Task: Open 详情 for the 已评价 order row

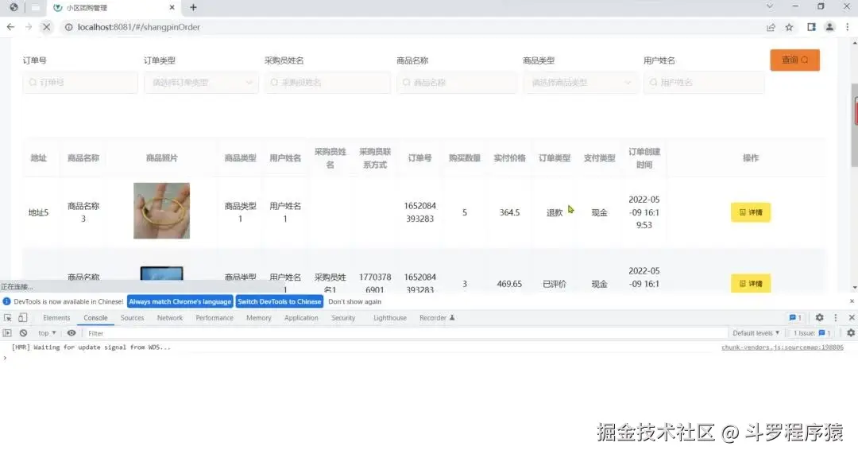Action: point(750,283)
